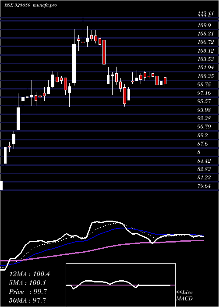Select the 82.83 price label

(205, 169)
